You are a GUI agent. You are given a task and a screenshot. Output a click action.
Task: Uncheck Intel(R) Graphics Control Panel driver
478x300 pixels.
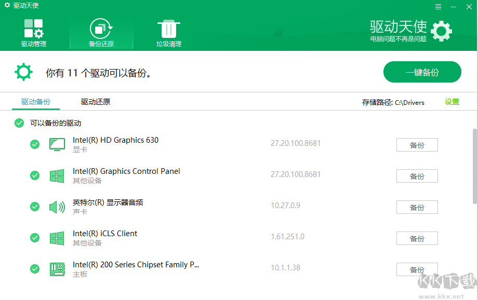(x=35, y=175)
